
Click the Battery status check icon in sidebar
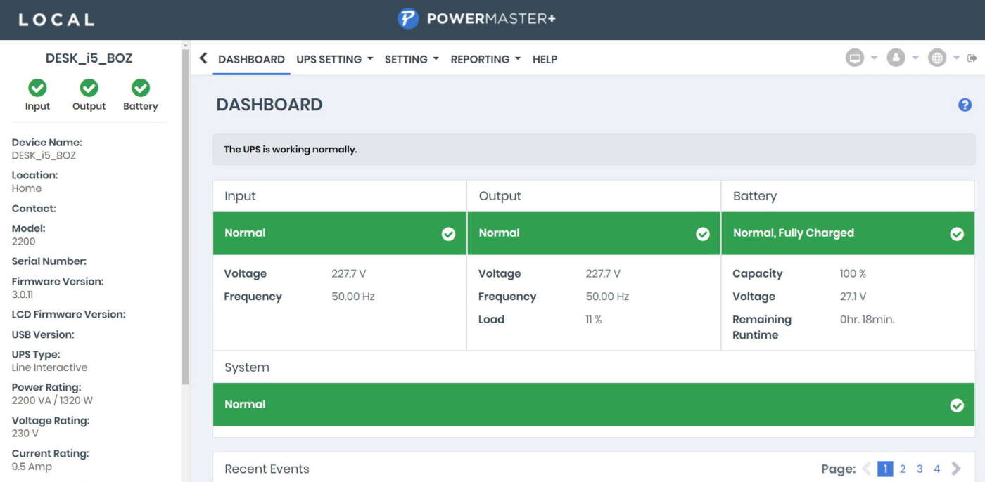pyautogui.click(x=141, y=88)
